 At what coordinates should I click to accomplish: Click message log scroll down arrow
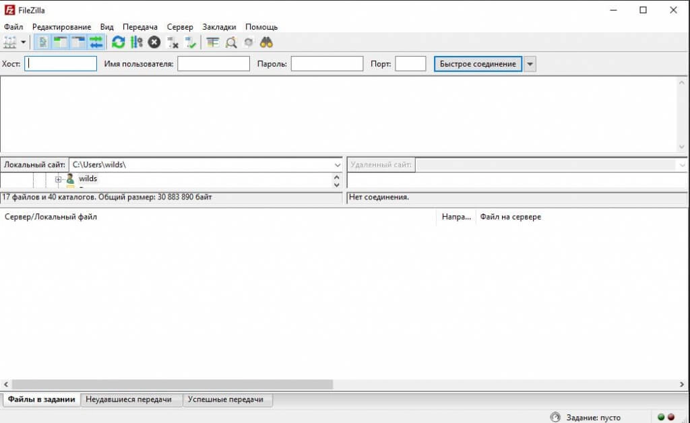682,147
